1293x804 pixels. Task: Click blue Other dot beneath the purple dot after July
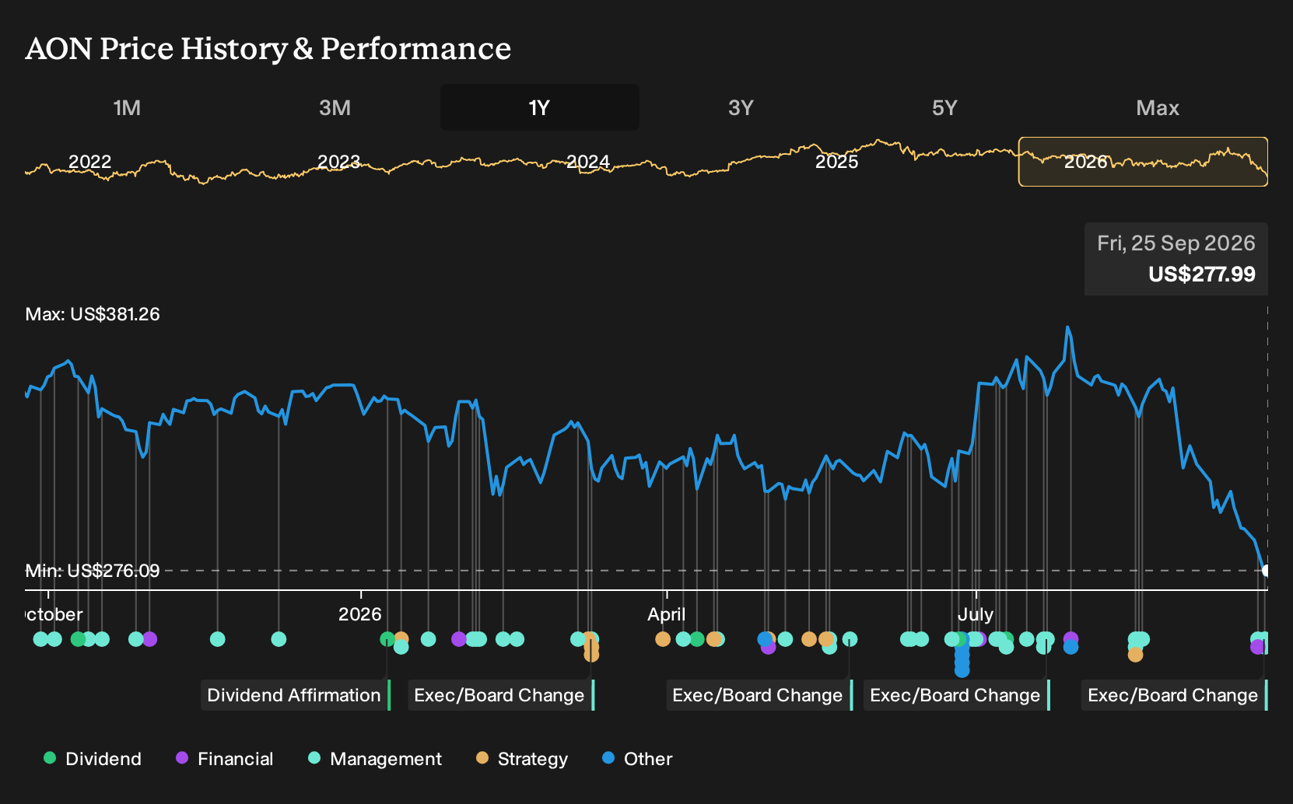pyautogui.click(x=1071, y=647)
